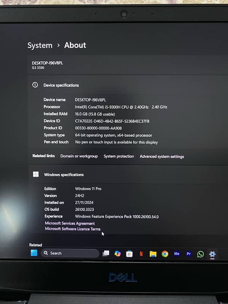Image resolution: width=228 pixels, height=304 pixels.
Task: Click the Edition value Windows 11 Pro
Action: click(x=88, y=188)
